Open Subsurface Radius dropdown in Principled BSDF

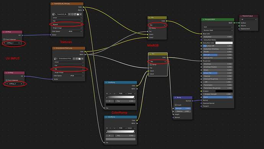coord(218,40)
